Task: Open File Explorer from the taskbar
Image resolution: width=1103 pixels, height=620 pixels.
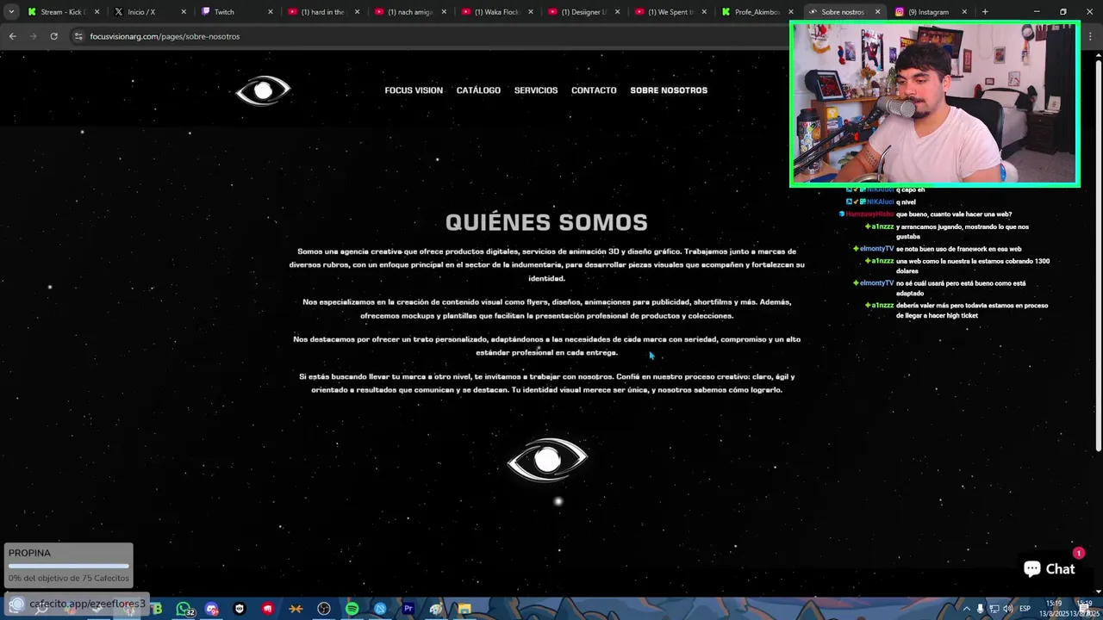Action: click(464, 609)
